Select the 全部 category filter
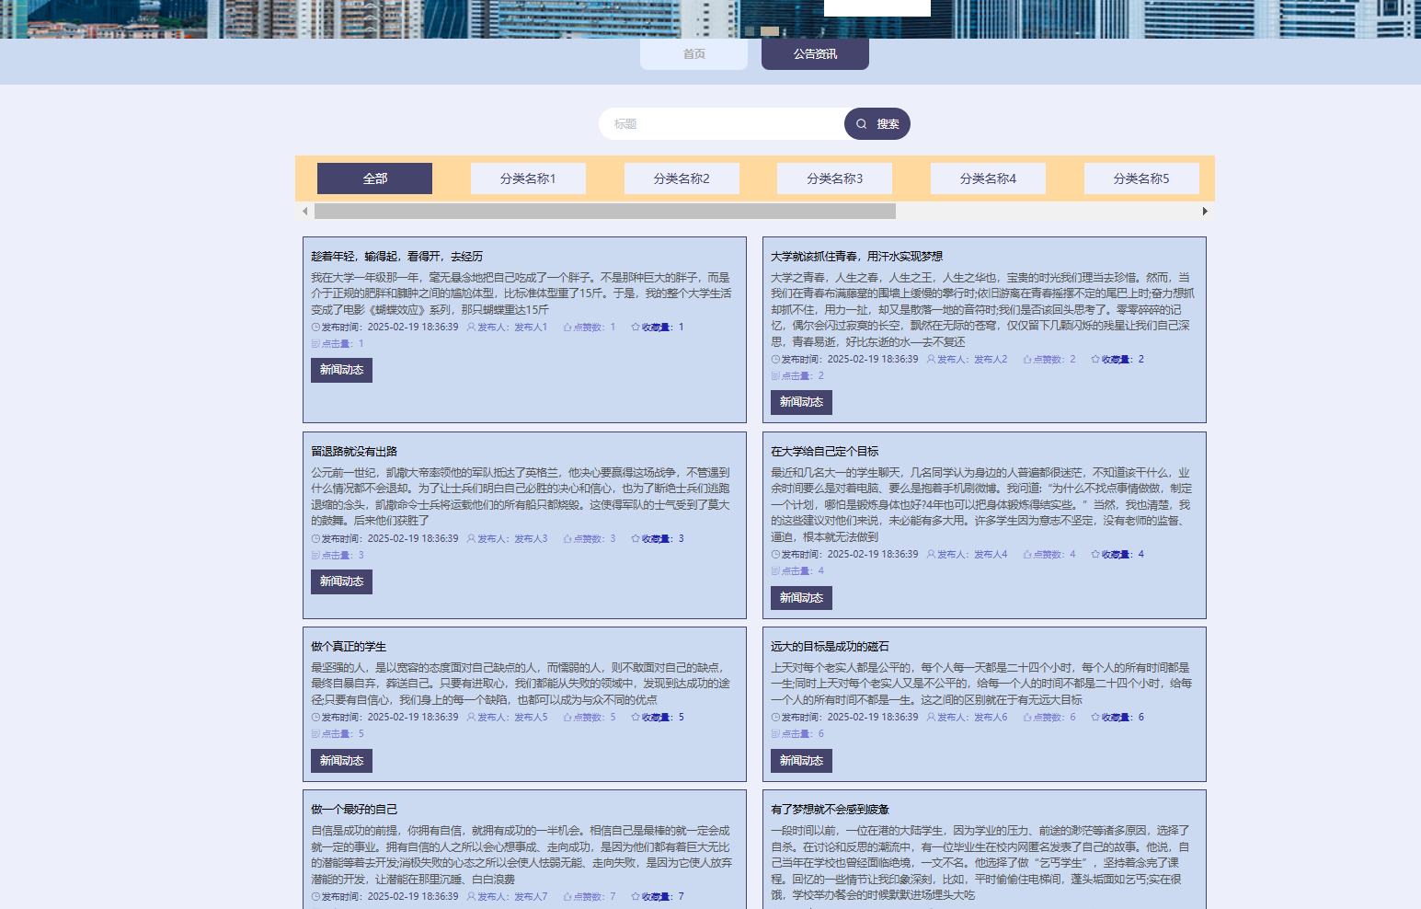Screen dimensions: 1421x909 pyautogui.click(x=374, y=178)
